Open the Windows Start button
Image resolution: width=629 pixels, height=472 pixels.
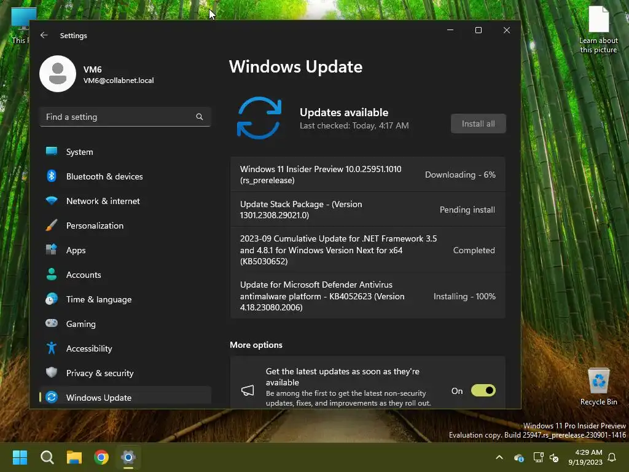coord(20,457)
